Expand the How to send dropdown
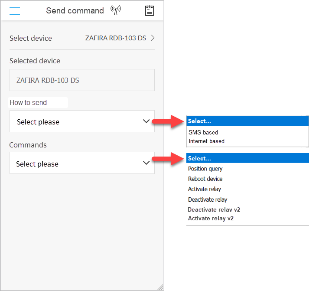The width and height of the screenshot is (309, 291). pyautogui.click(x=82, y=121)
